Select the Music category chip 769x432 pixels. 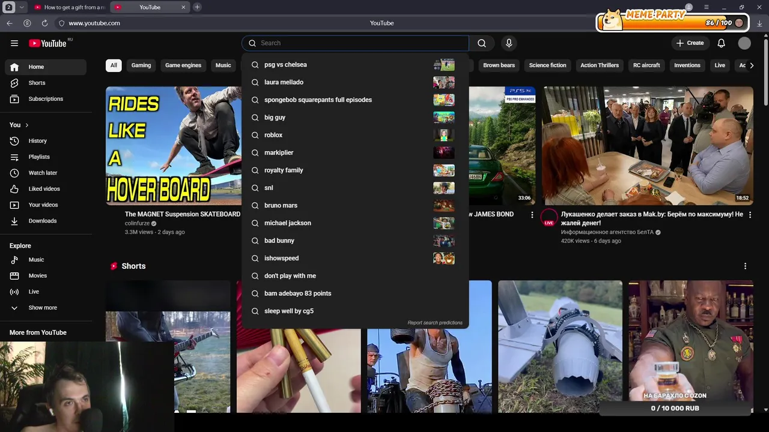(223, 65)
